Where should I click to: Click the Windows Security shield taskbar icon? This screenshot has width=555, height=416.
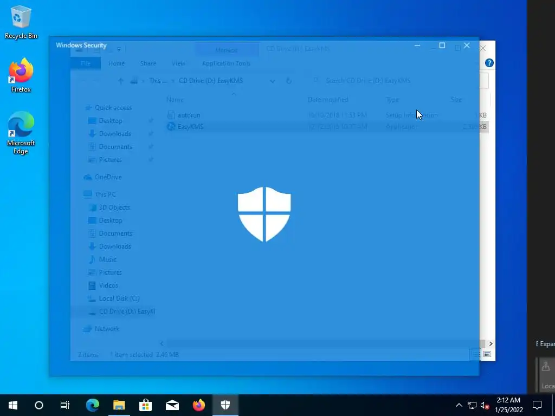[225, 405]
